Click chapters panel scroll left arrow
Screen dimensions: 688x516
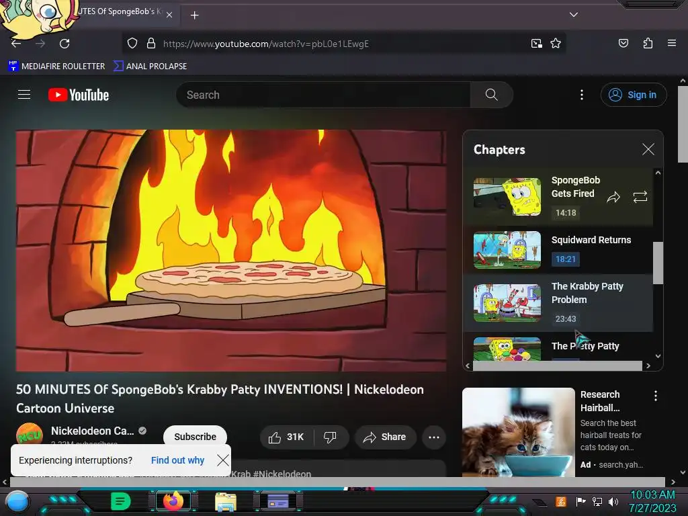[x=468, y=365]
